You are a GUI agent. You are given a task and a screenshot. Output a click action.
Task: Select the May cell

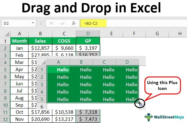coord(20,77)
